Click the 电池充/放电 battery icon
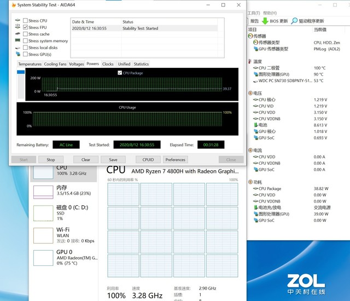This screenshot has height=301, width=350. [255, 207]
